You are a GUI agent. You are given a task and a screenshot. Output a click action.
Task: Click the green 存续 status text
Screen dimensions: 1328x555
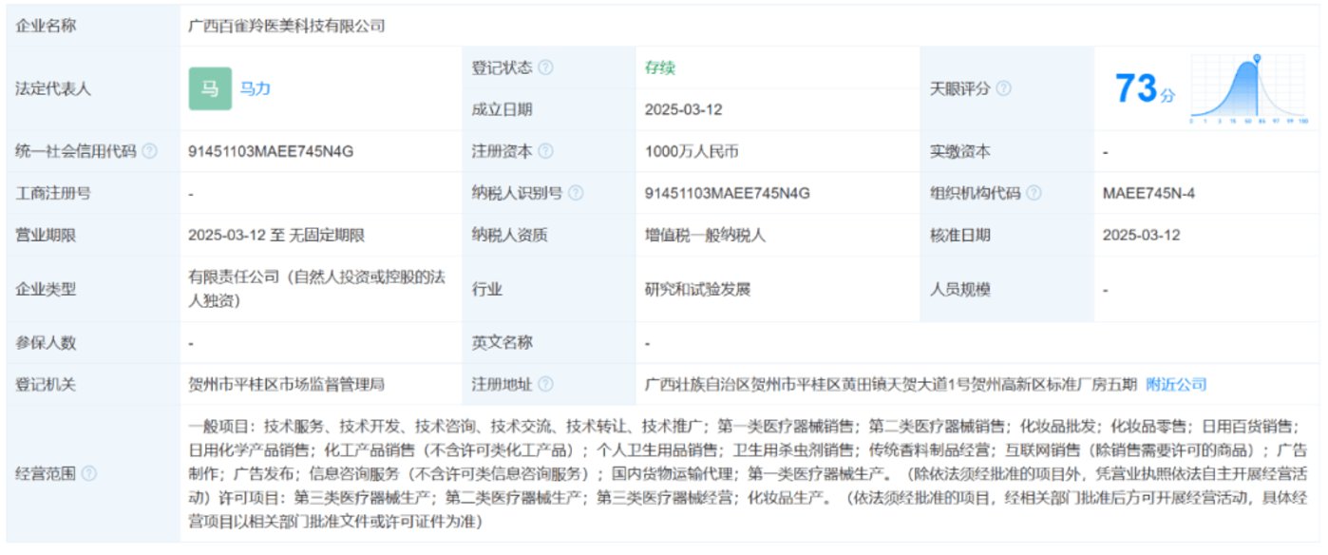pyautogui.click(x=660, y=68)
